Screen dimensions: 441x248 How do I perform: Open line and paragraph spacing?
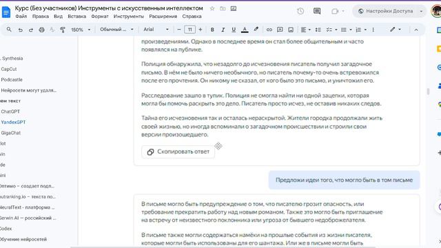point(318,30)
